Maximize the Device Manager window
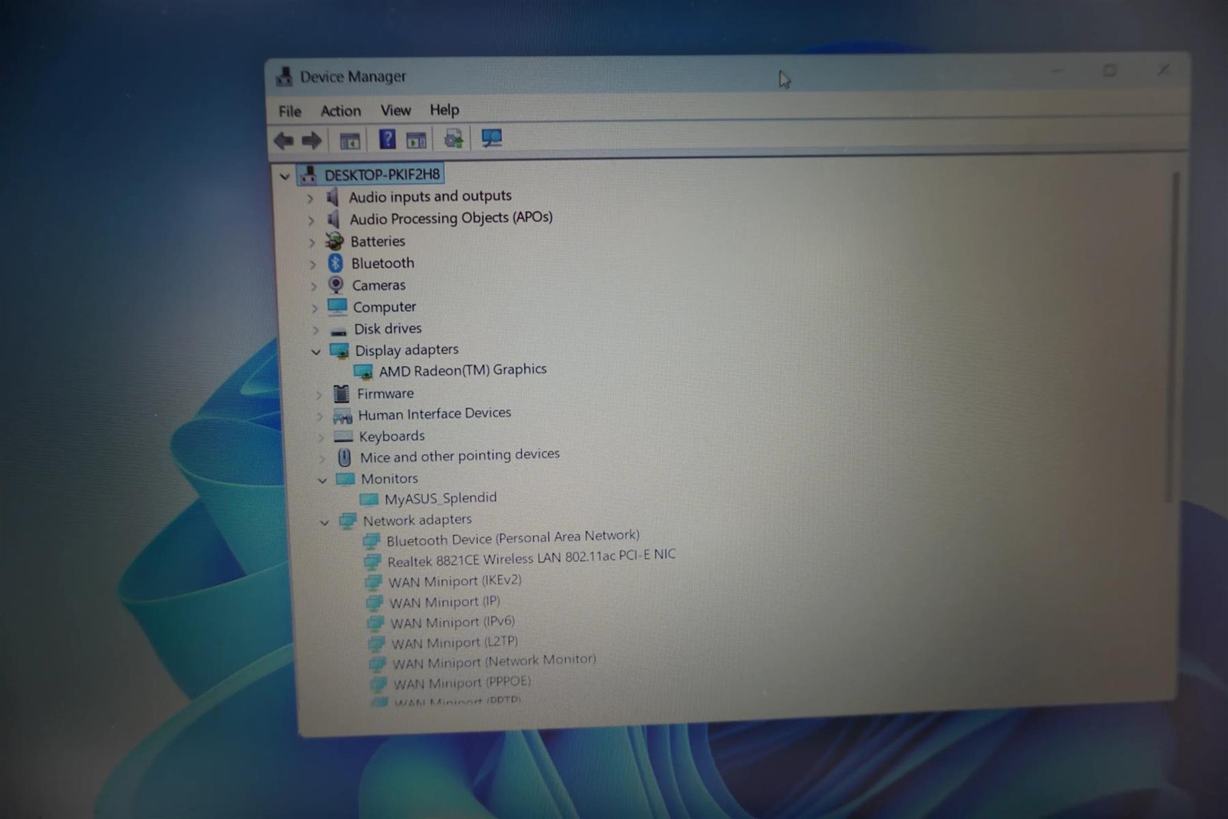The height and width of the screenshot is (819, 1228). point(1110,71)
